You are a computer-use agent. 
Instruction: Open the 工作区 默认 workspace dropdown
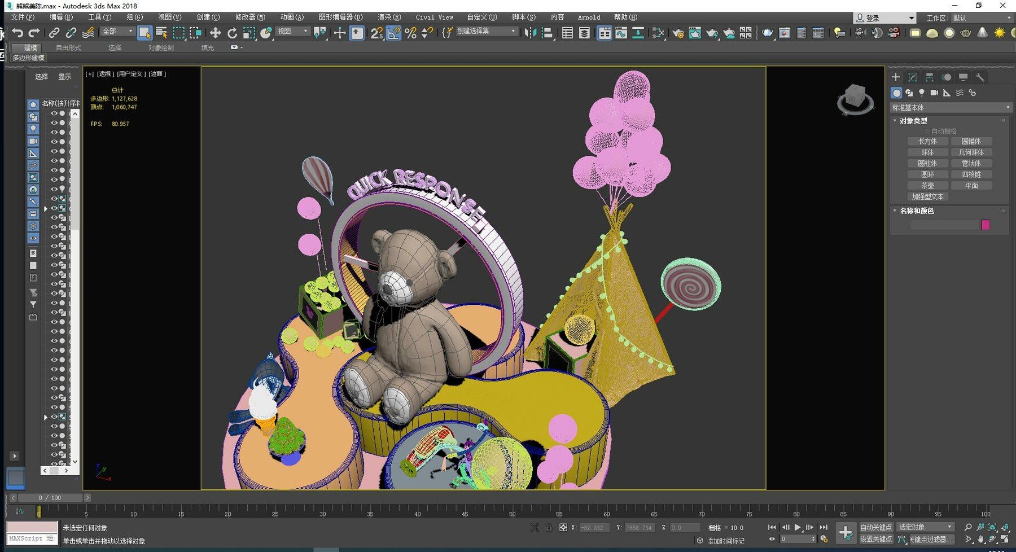pos(982,18)
